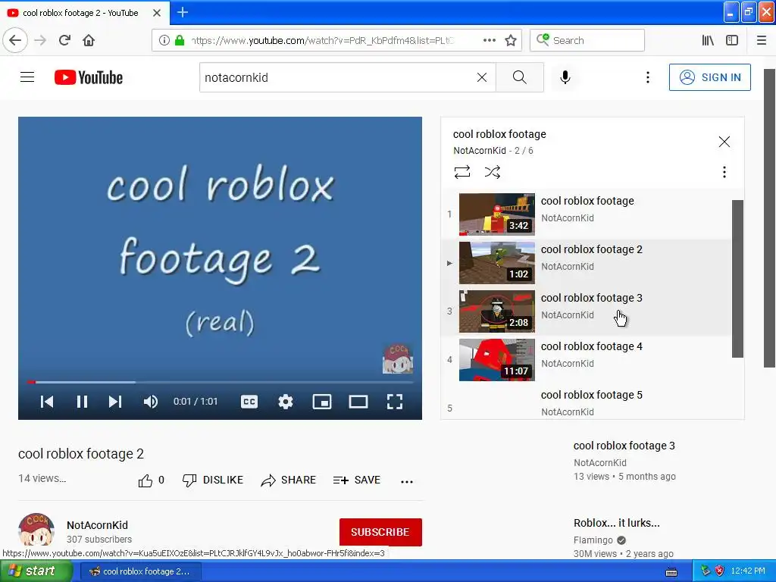Bookmark this page with the star icon

(x=511, y=40)
